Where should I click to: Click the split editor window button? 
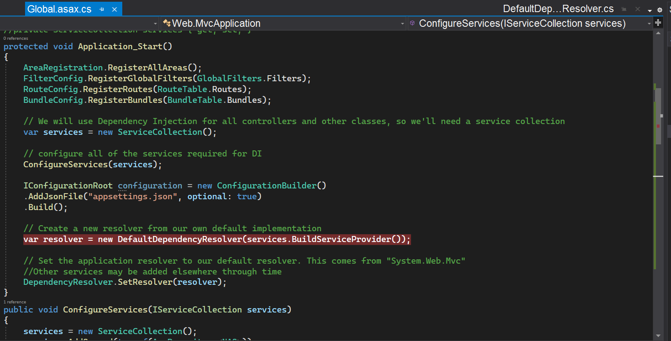pos(658,23)
